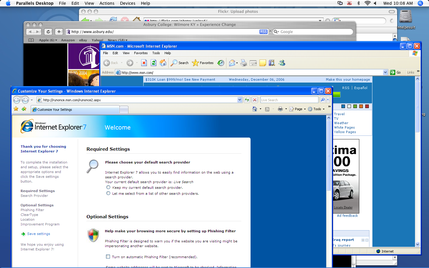Go to Home in MSN.com window

163,63
